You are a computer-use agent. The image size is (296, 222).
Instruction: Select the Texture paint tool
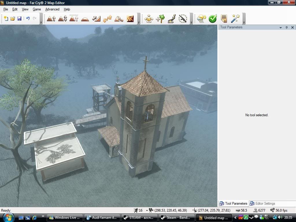tap(130, 18)
